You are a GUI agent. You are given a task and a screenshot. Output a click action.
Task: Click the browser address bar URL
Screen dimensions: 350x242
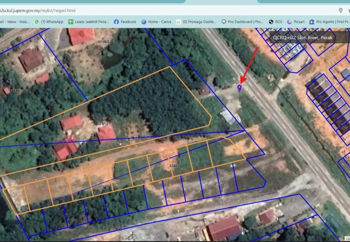click(44, 10)
